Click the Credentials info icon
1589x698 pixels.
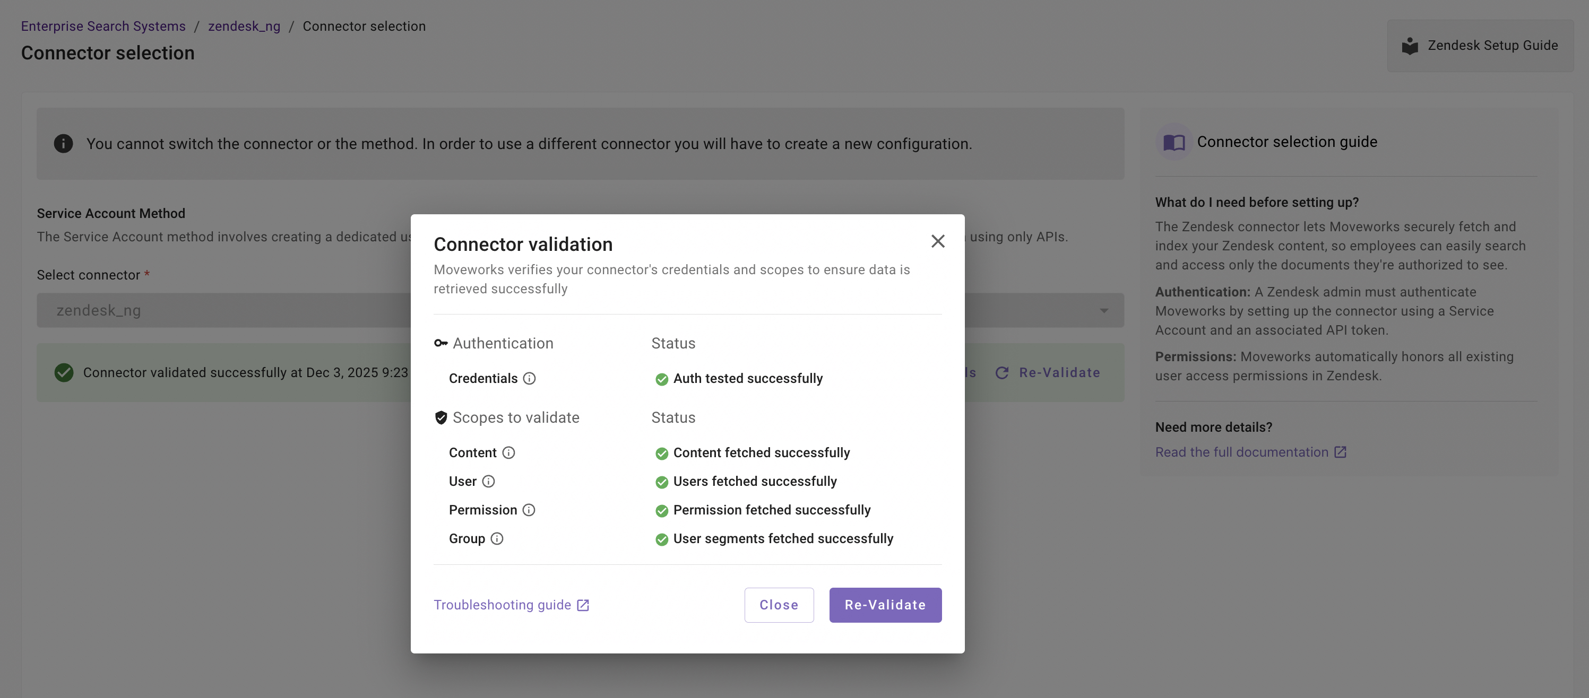[529, 378]
